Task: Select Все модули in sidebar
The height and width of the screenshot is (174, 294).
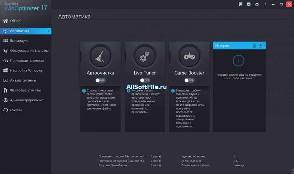Action: pos(26,41)
